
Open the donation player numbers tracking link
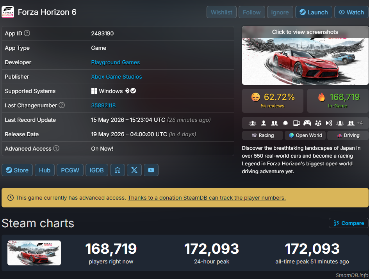(x=207, y=198)
